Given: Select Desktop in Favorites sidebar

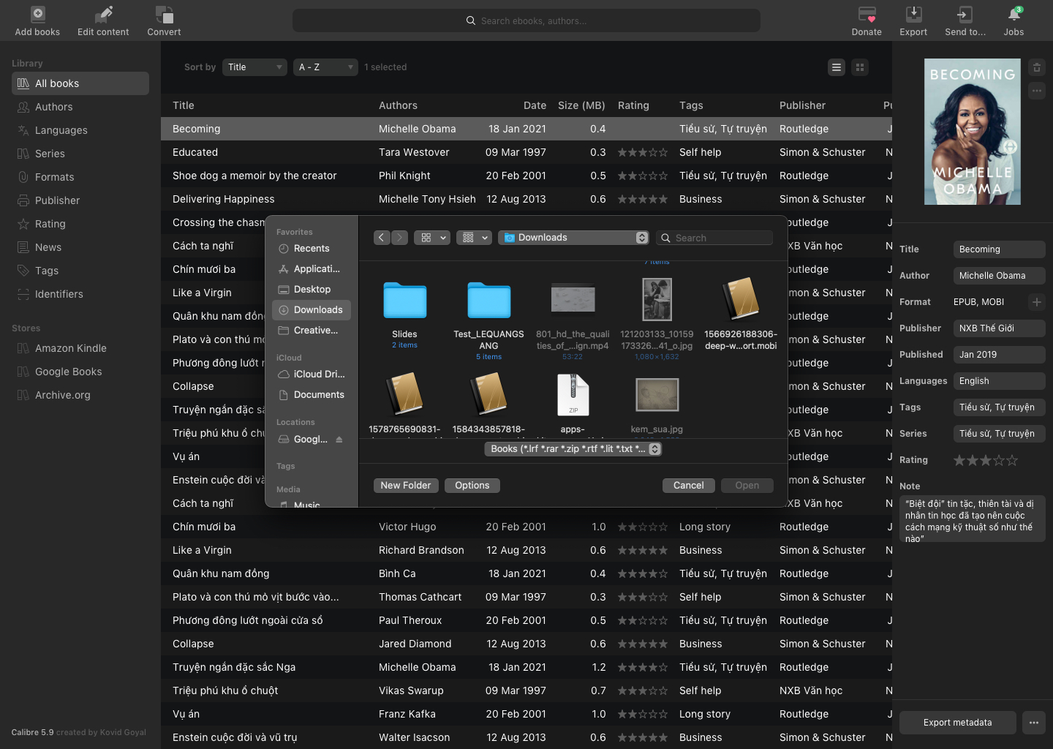Looking at the screenshot, I should point(312,290).
